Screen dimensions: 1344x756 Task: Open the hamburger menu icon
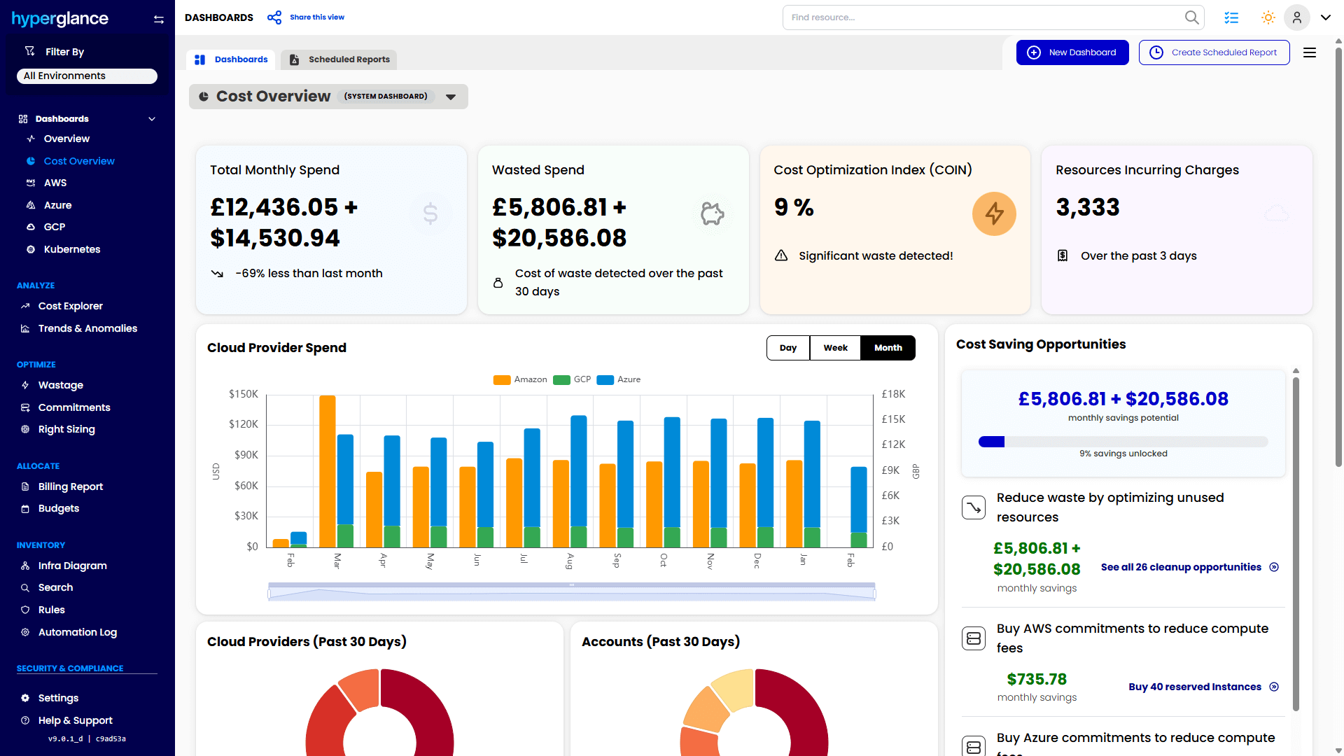pos(1310,52)
